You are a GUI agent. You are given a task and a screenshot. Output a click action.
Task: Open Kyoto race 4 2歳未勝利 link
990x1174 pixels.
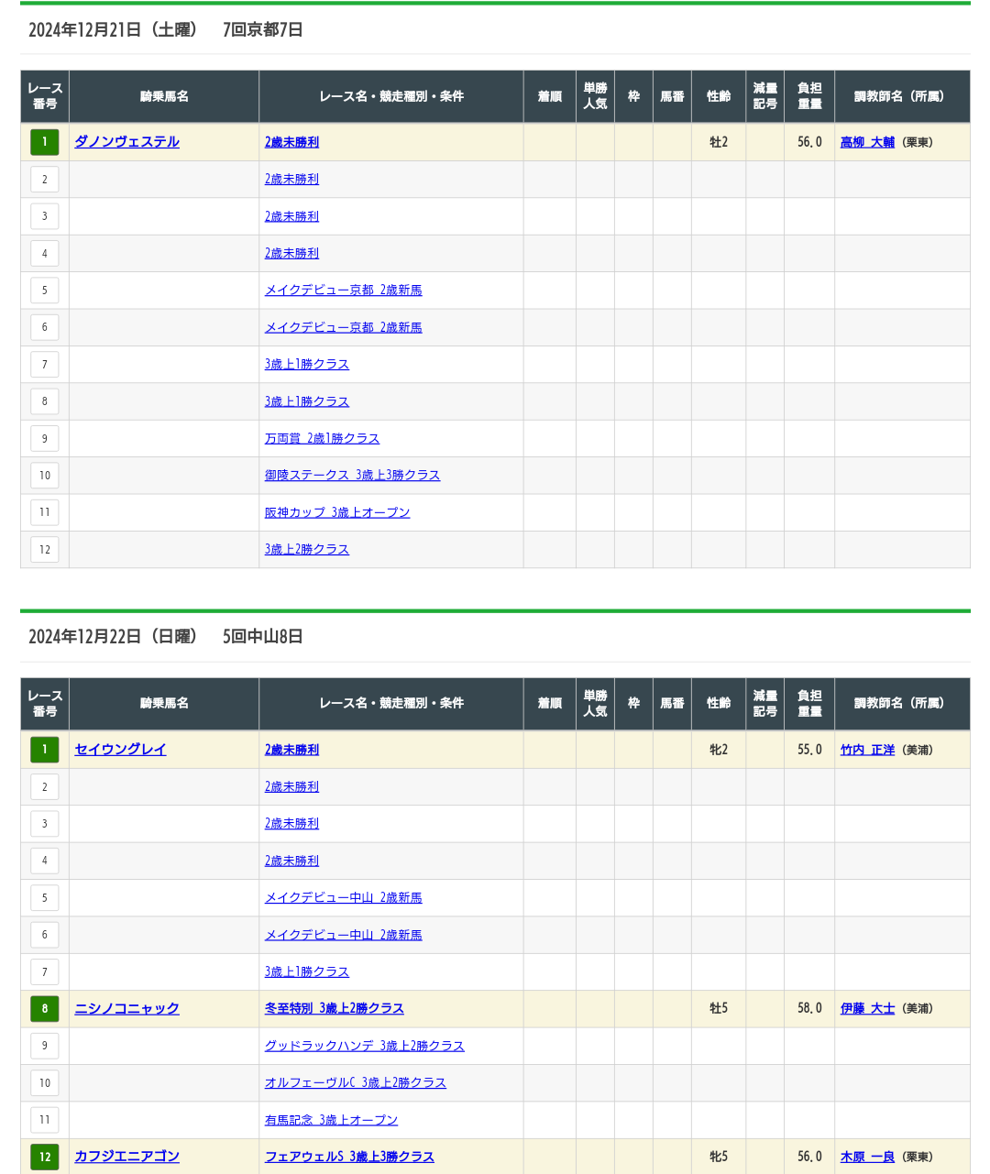click(x=291, y=253)
